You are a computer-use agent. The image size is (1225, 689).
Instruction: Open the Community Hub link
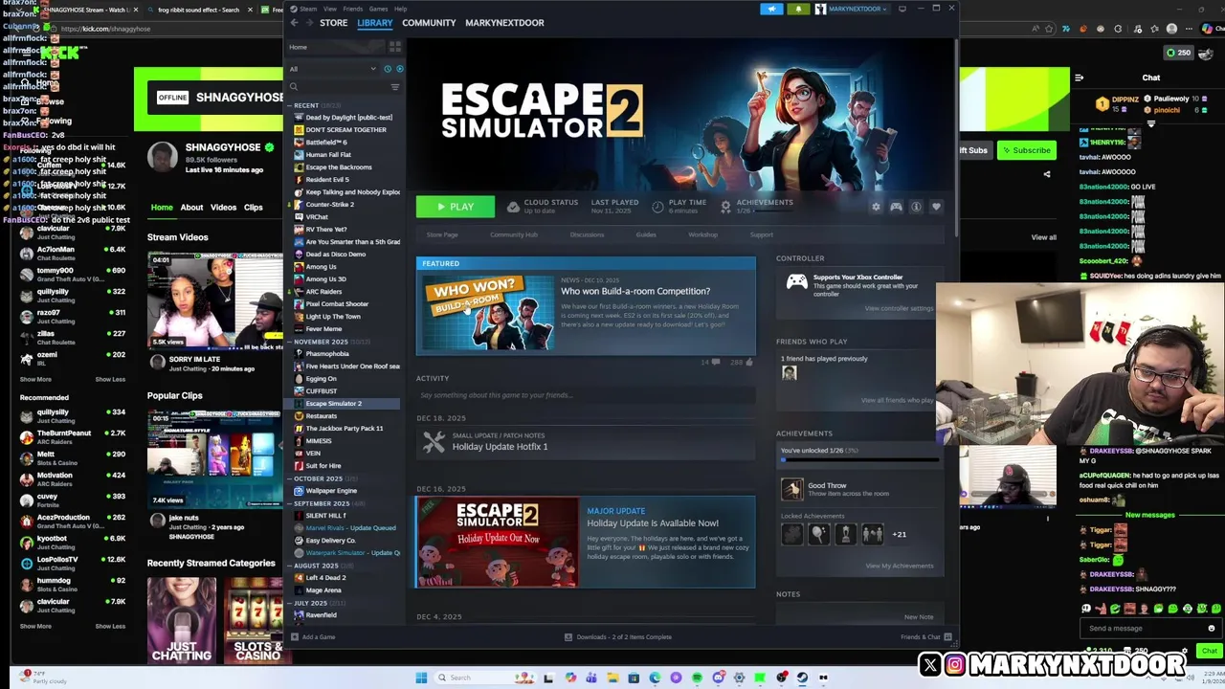point(514,234)
